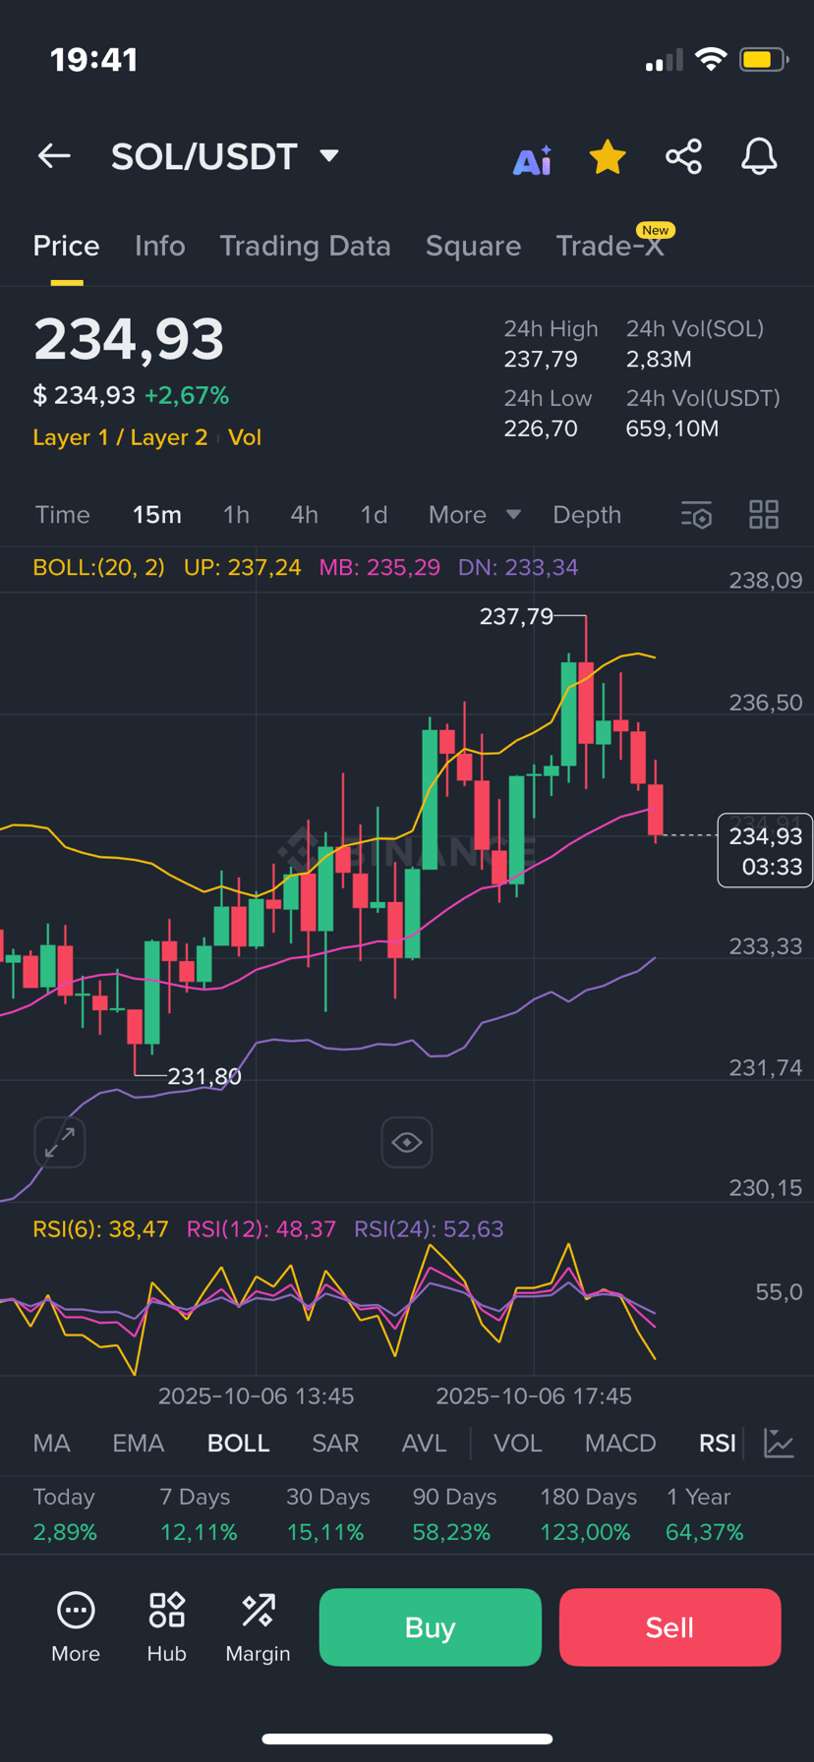814x1762 pixels.
Task: Select the 4h interval
Action: coord(304,515)
